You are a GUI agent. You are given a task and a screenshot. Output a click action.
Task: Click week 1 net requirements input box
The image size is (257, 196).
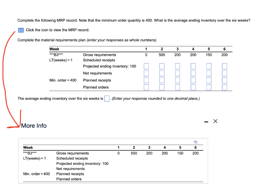pyautogui.click(x=146, y=73)
